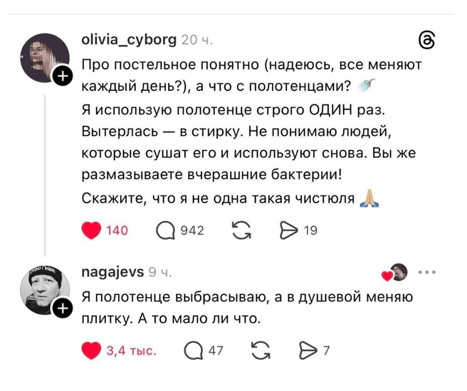
Task: Unlike nagajevs's reply with the heart
Action: coord(92,350)
